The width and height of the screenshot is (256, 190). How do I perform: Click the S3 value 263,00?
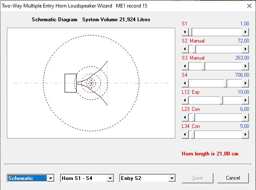coord(242,58)
